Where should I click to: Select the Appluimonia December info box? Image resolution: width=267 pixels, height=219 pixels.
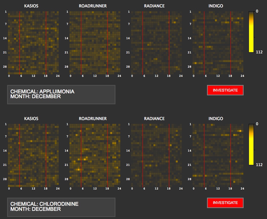tap(61, 94)
